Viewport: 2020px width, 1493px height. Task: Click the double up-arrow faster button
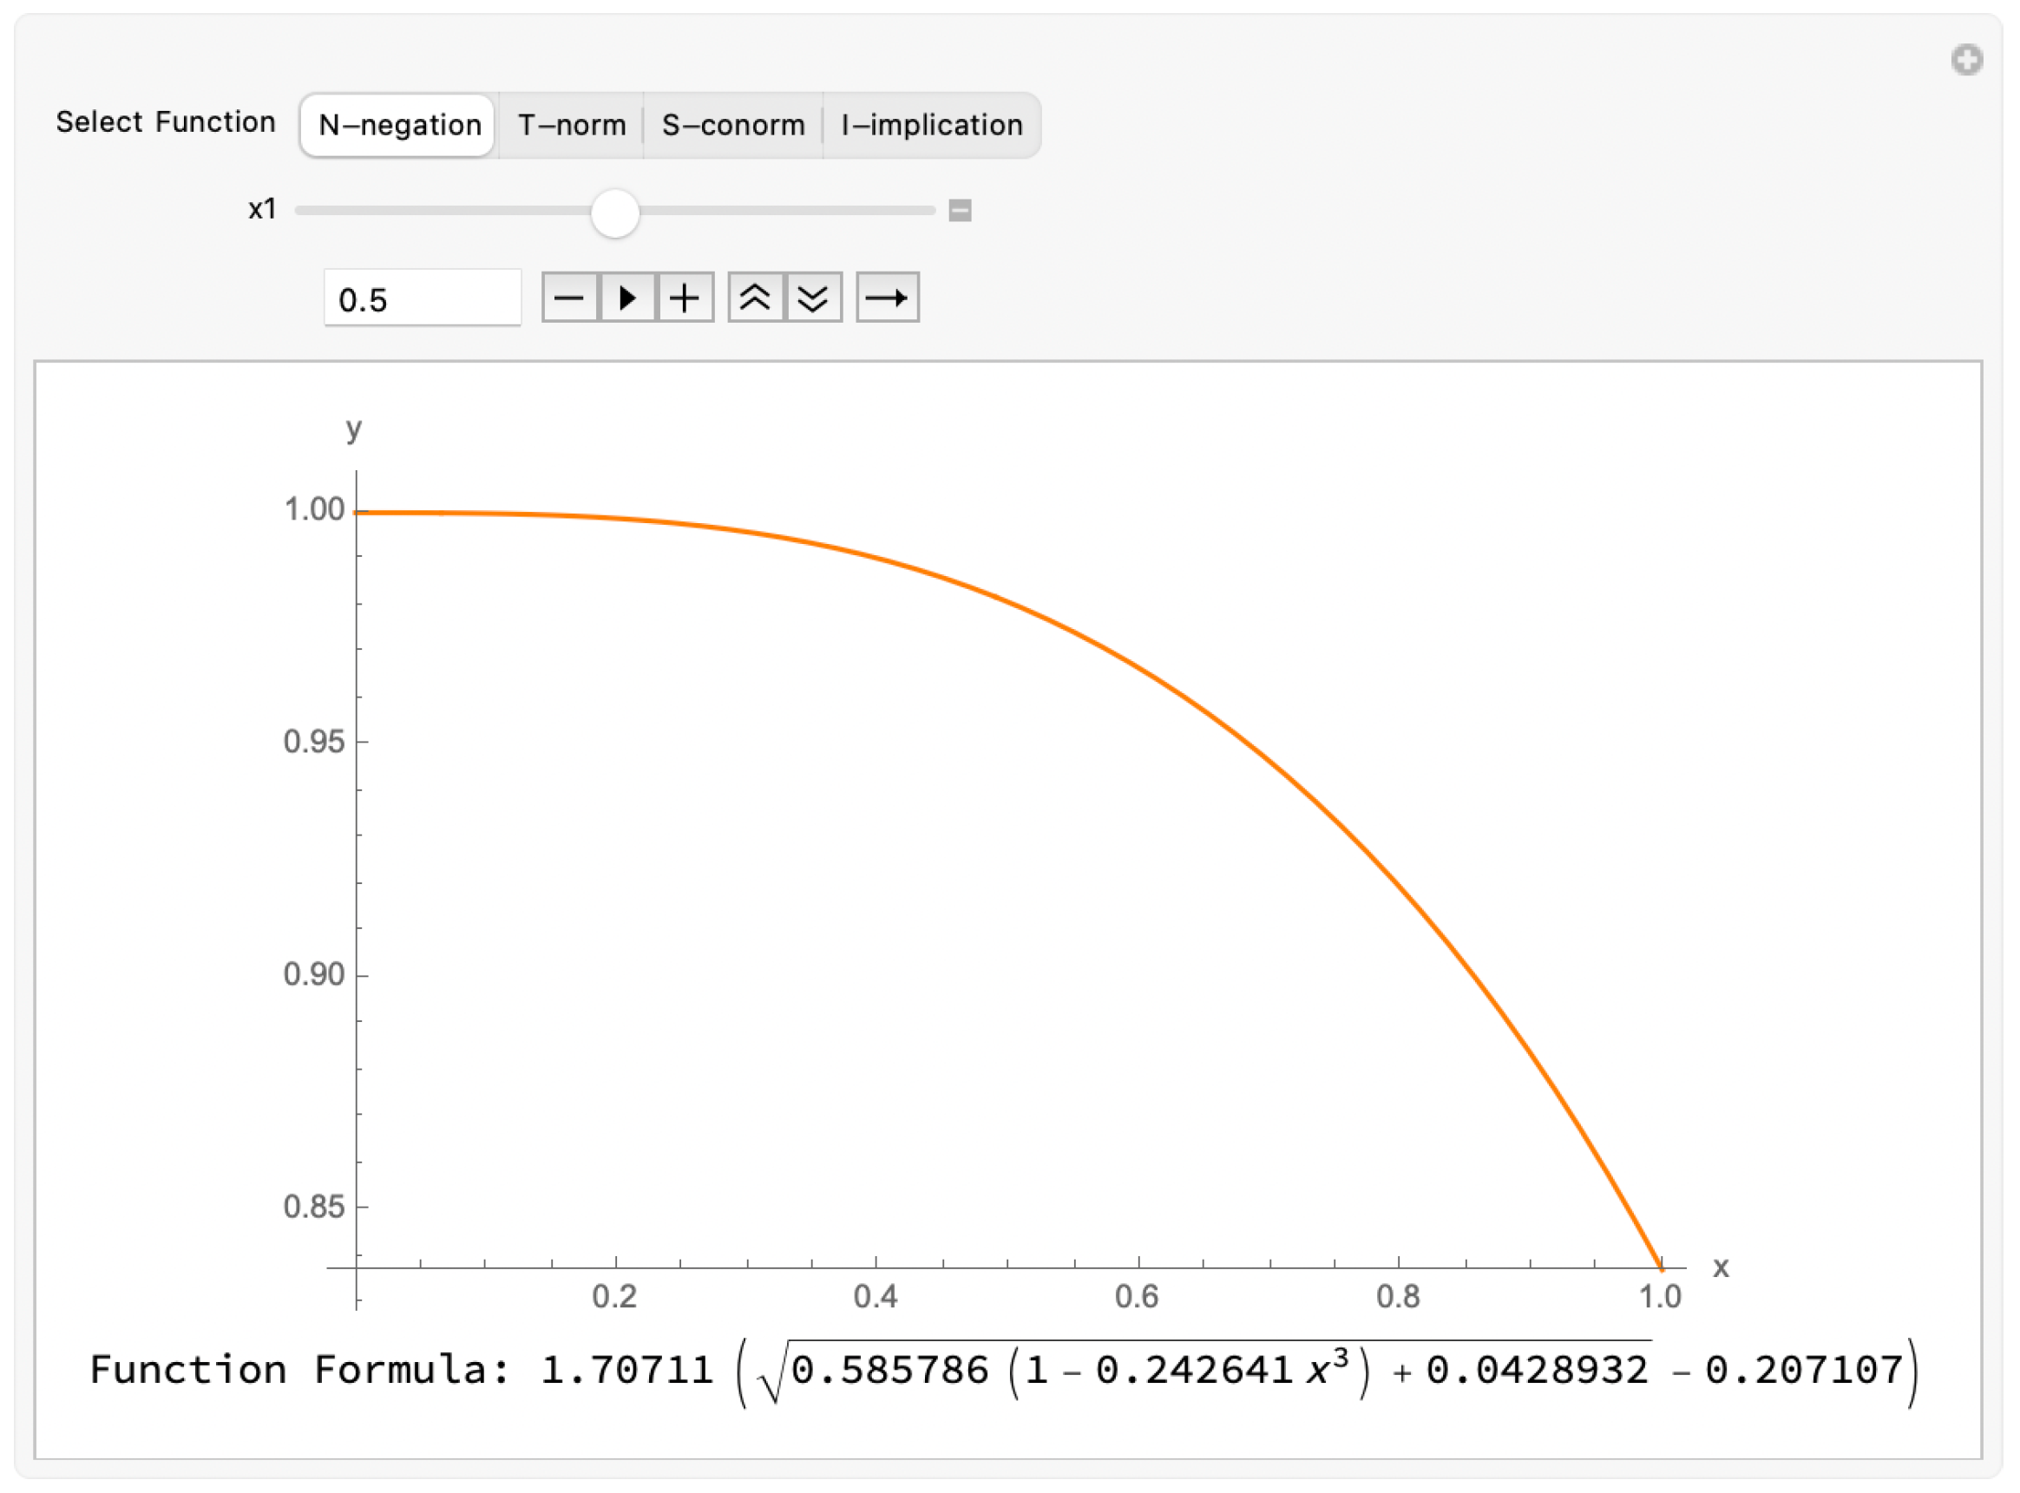pos(756,298)
